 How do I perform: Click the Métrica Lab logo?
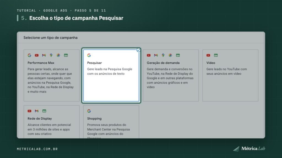(x=249, y=148)
